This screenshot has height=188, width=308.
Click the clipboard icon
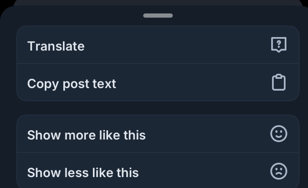point(278,83)
